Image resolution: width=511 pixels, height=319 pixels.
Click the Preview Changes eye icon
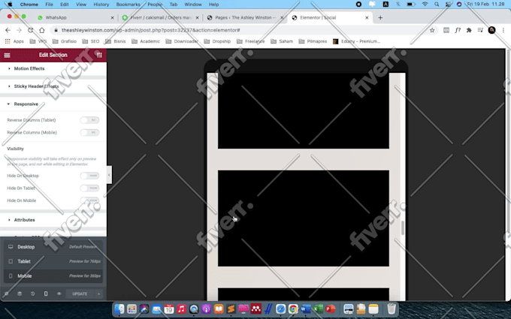tap(59, 293)
